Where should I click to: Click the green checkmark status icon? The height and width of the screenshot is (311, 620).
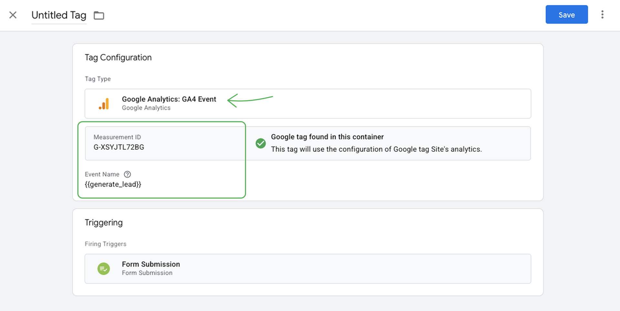(261, 143)
